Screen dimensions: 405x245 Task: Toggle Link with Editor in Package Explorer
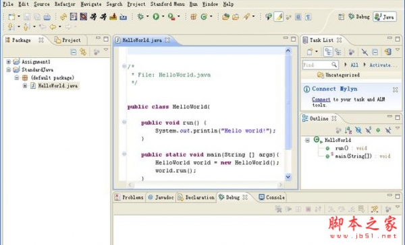[x=83, y=52]
